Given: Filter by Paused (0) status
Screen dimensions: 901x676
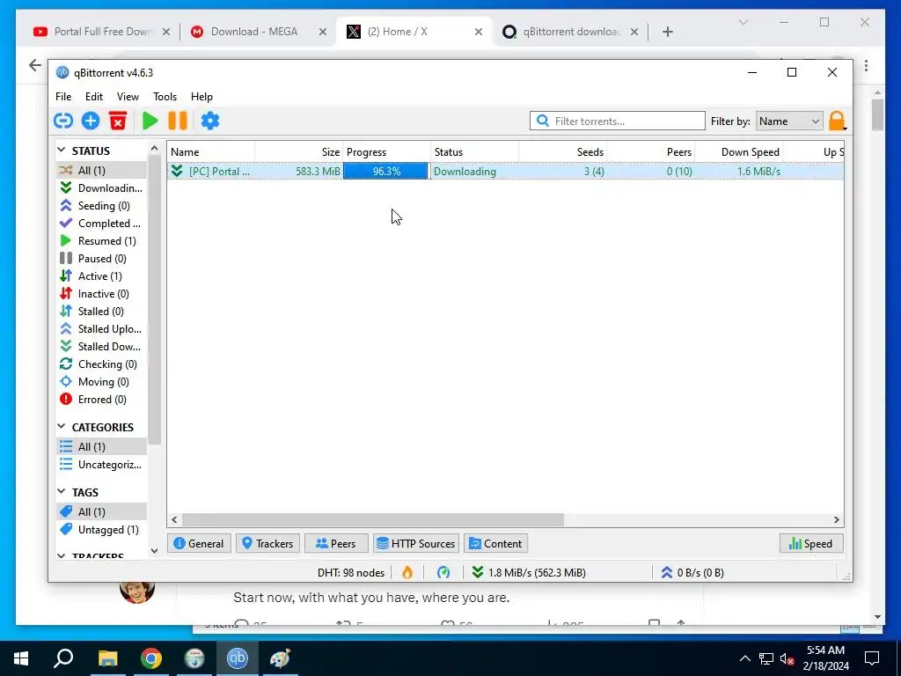Looking at the screenshot, I should pos(102,259).
